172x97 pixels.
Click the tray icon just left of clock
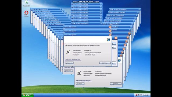click(x=141, y=95)
